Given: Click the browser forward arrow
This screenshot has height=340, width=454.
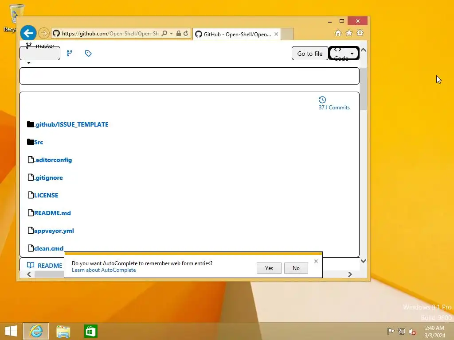Looking at the screenshot, I should pyautogui.click(x=44, y=33).
